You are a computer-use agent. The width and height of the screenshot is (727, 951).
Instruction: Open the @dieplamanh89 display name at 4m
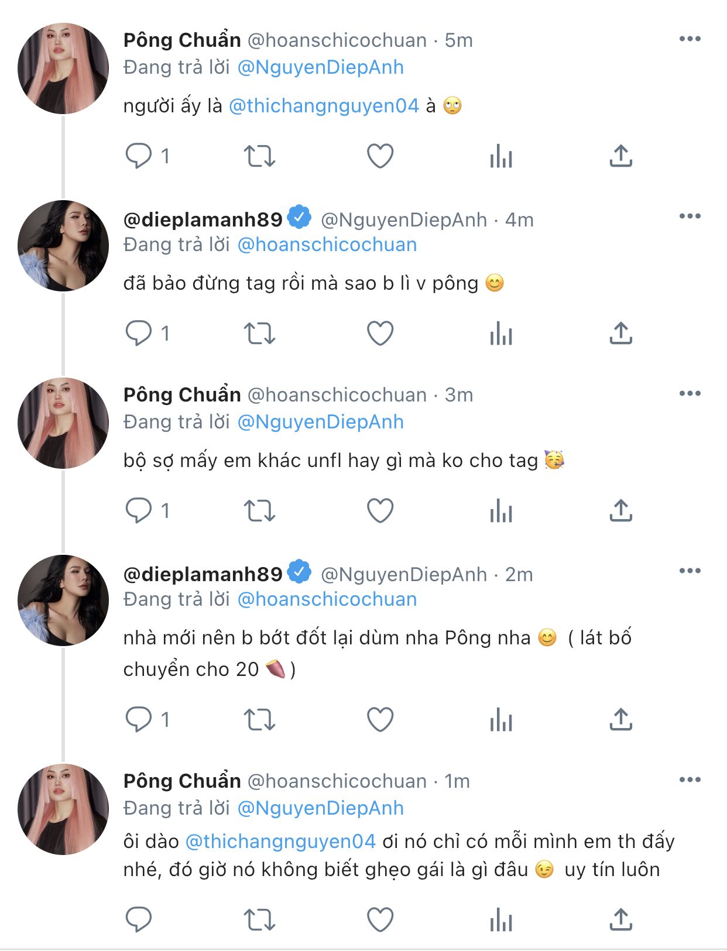click(203, 219)
